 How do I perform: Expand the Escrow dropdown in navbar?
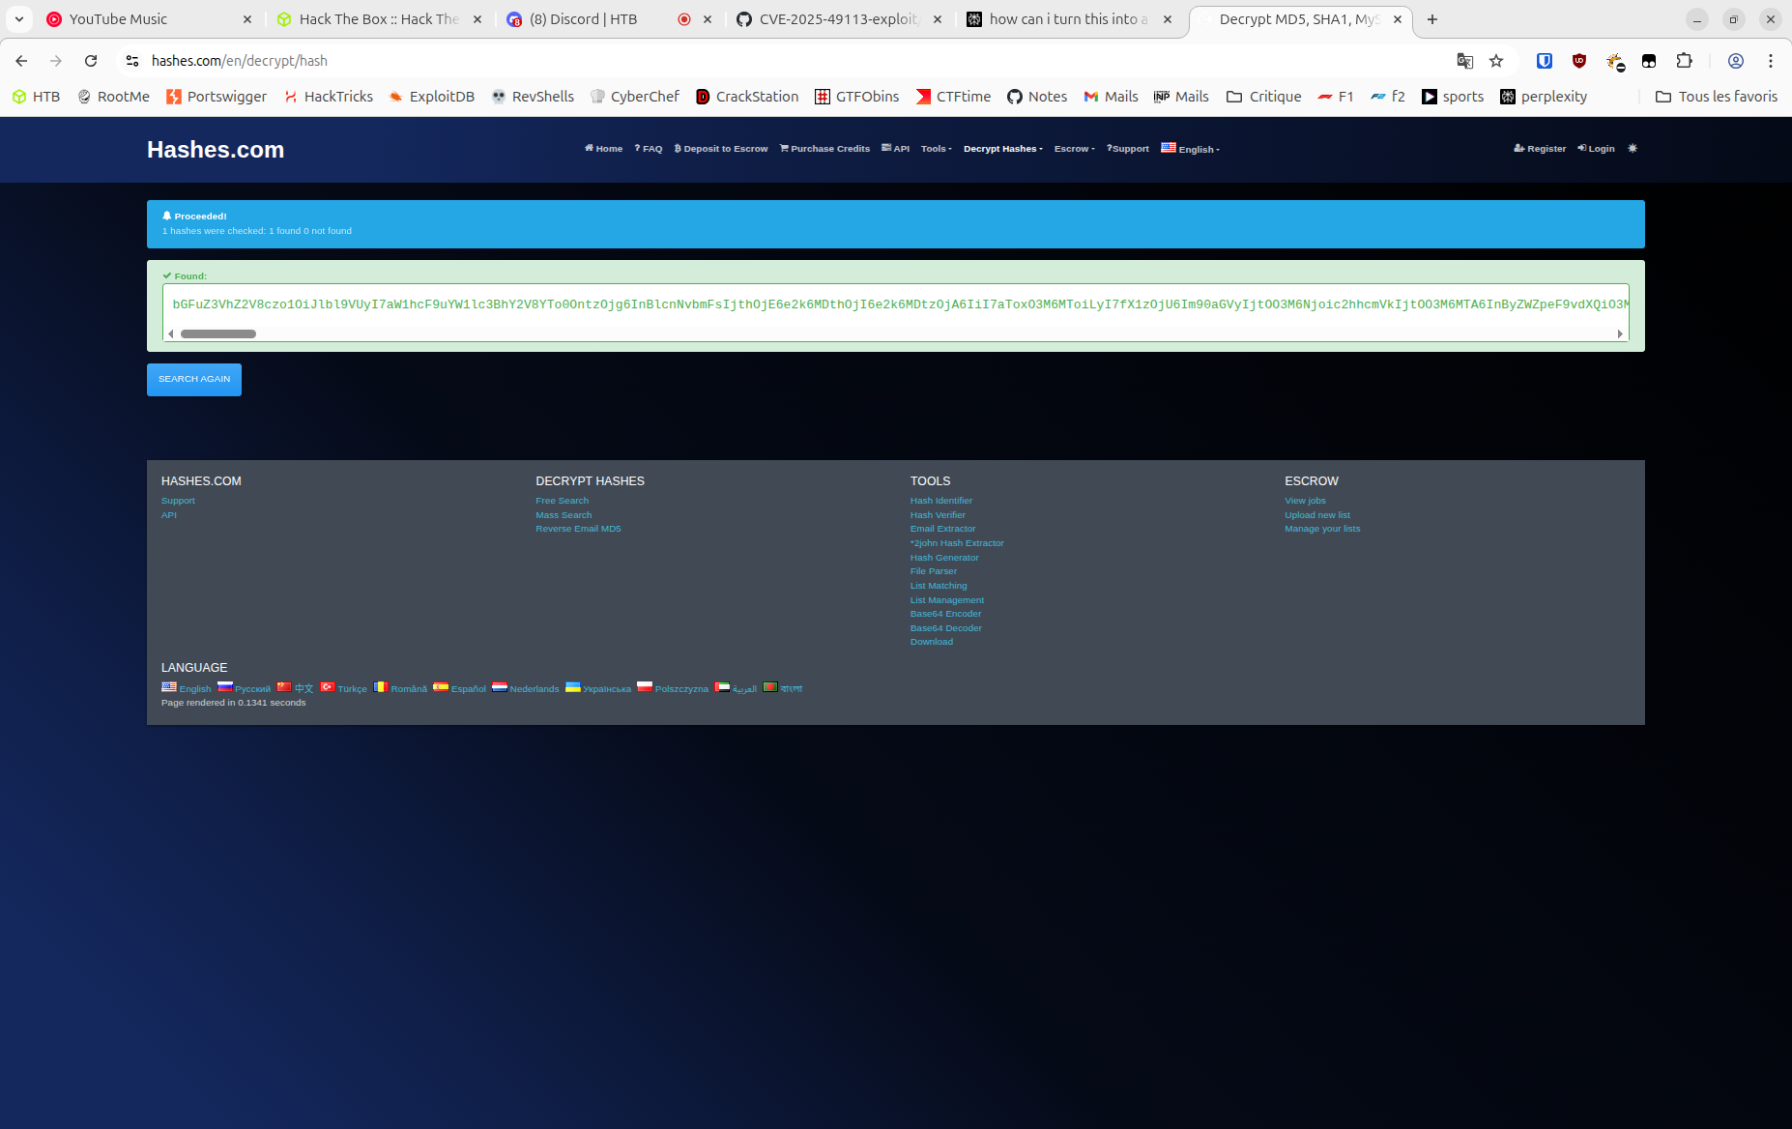pyautogui.click(x=1074, y=149)
